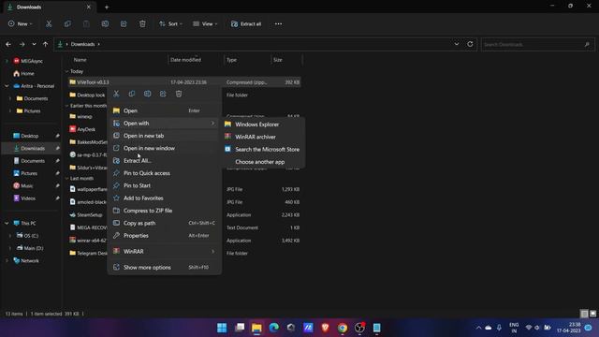Open Google Chrome from the taskbar
This screenshot has height=337, width=599.
click(x=343, y=328)
